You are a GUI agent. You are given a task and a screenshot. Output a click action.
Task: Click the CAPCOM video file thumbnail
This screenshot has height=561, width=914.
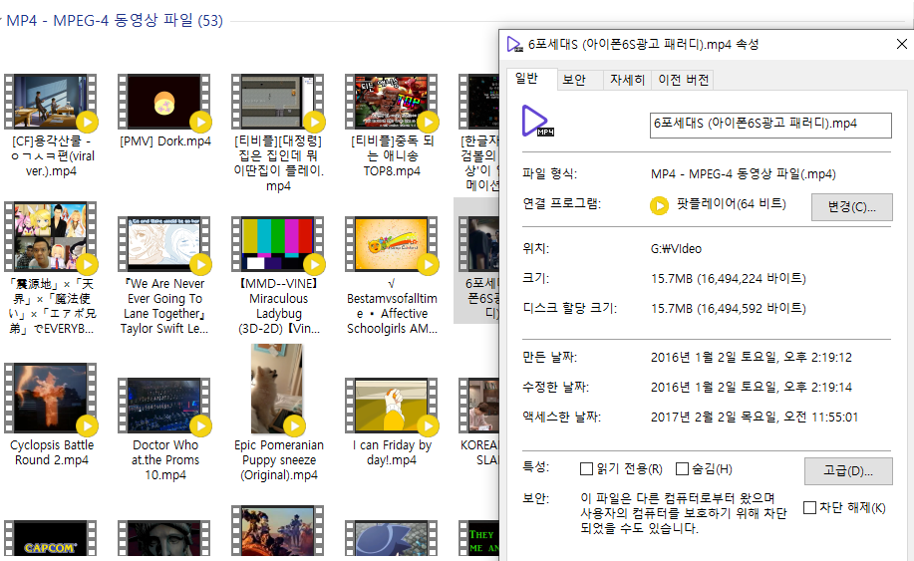tap(49, 540)
